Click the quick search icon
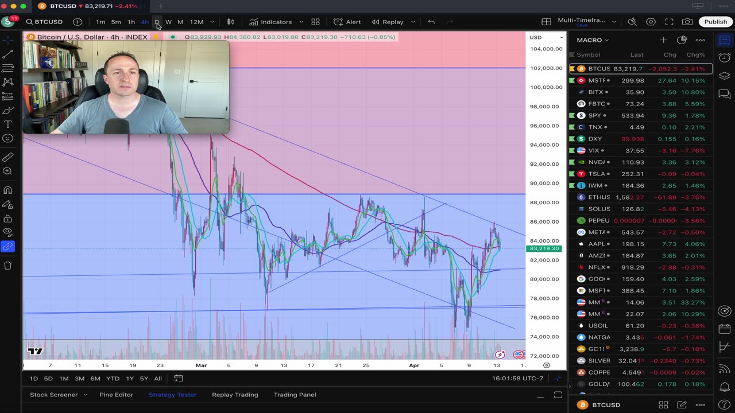 pyautogui.click(x=632, y=22)
